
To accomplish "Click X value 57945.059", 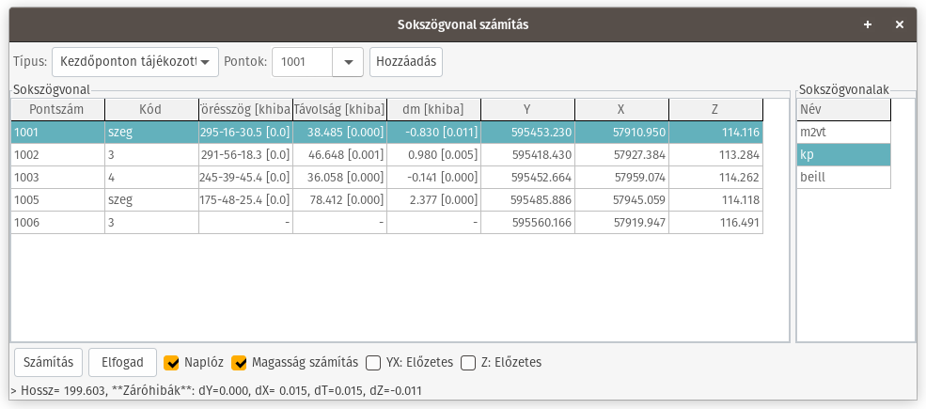I will click(x=621, y=199).
